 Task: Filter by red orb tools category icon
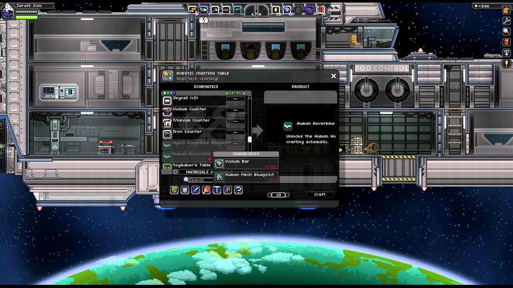206,190
